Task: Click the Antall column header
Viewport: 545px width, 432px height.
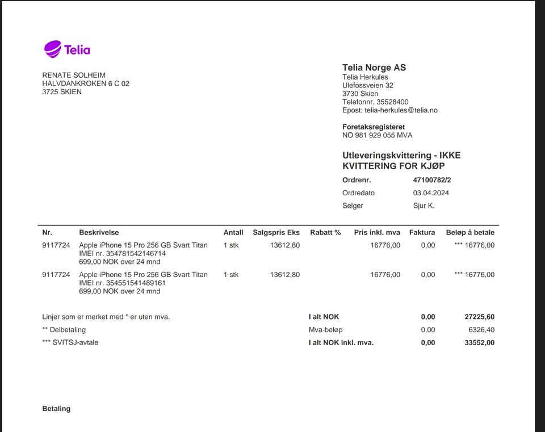Action: click(x=233, y=233)
